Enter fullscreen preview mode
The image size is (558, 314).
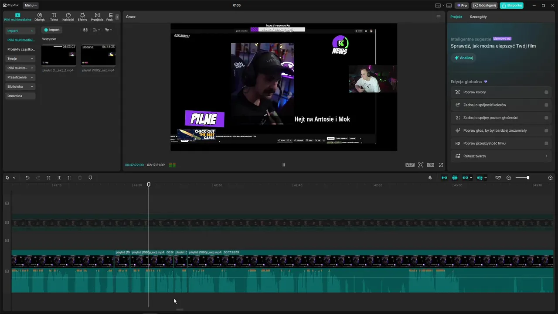[441, 165]
